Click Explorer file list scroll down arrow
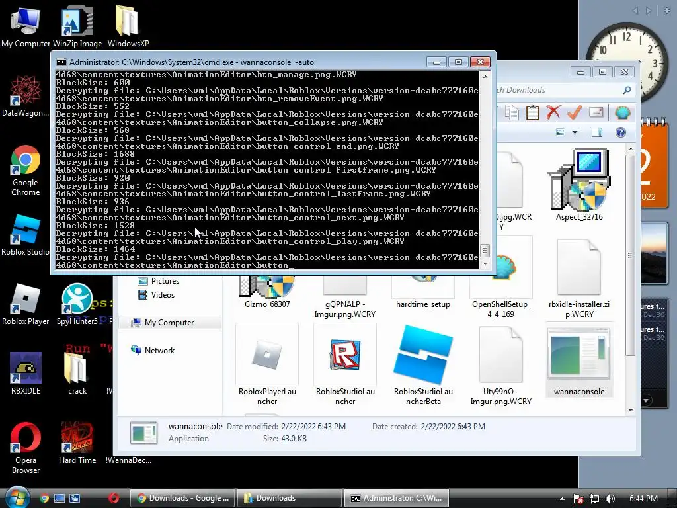 point(630,410)
